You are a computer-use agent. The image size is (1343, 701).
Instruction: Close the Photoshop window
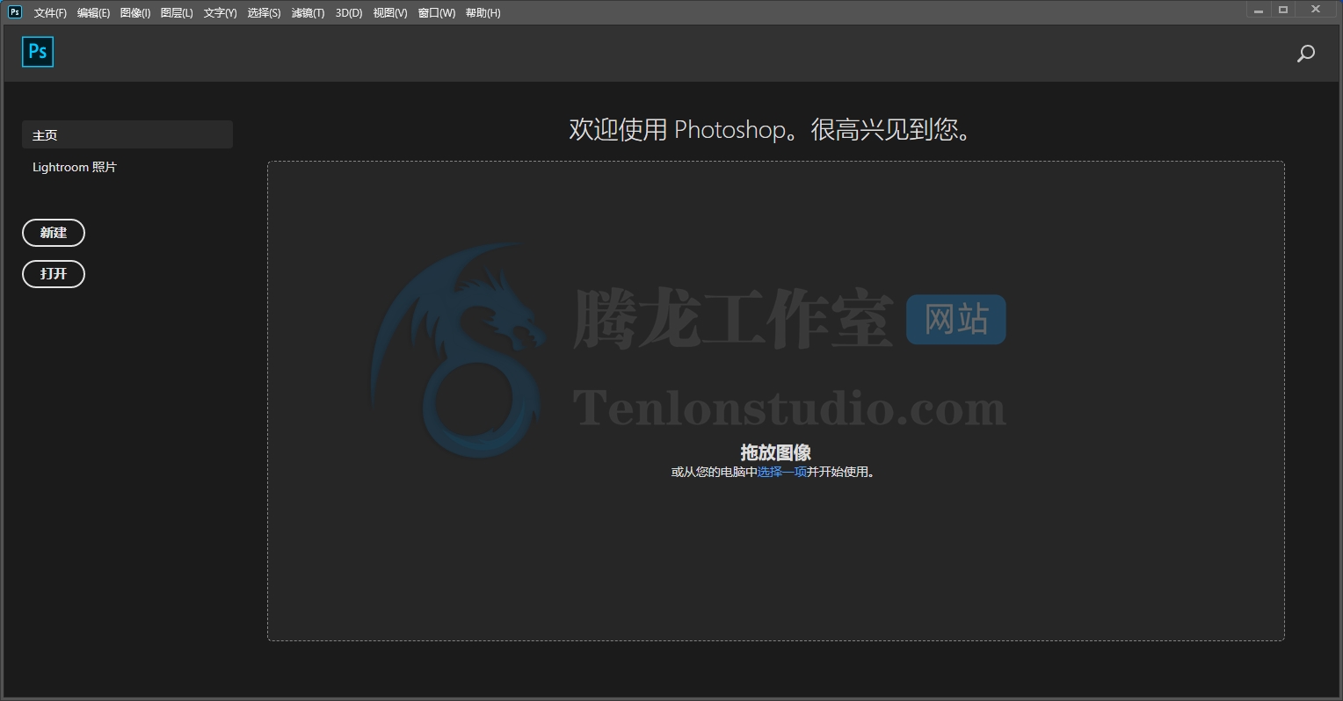pyautogui.click(x=1316, y=10)
